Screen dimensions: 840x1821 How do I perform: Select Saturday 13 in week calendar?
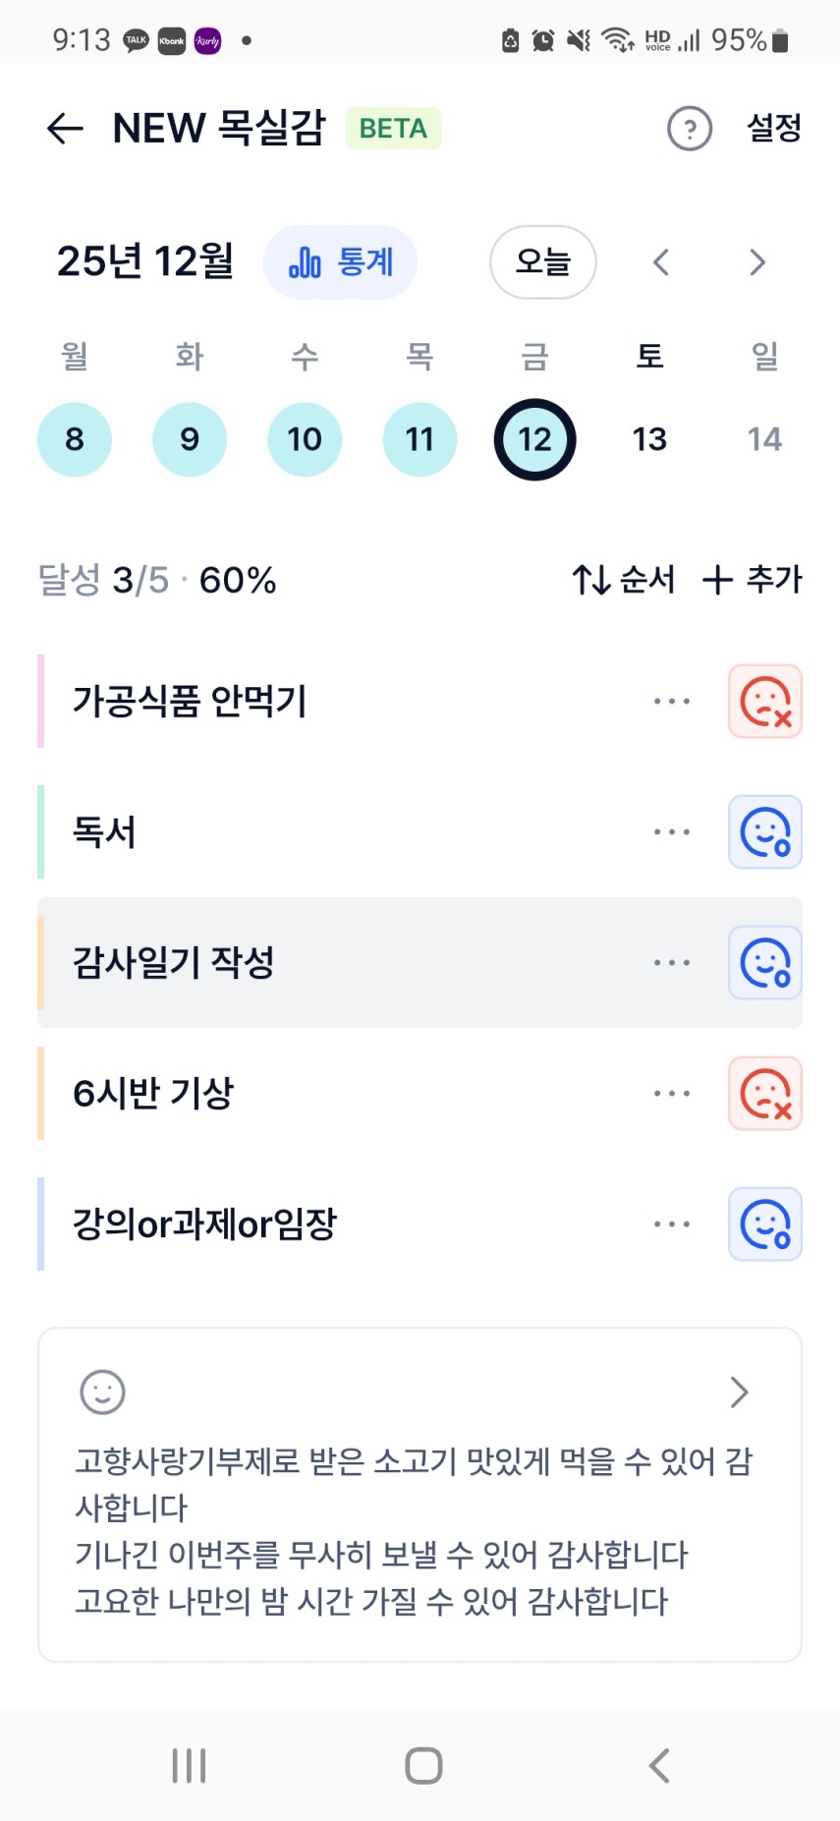tap(649, 439)
